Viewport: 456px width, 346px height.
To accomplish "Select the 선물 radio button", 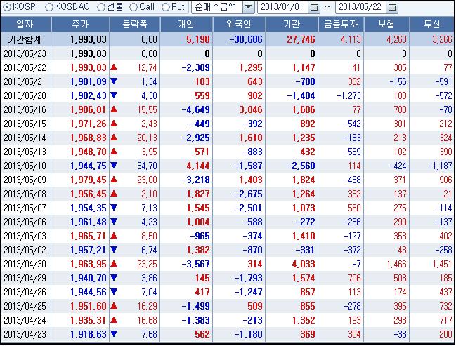I will [100, 7].
